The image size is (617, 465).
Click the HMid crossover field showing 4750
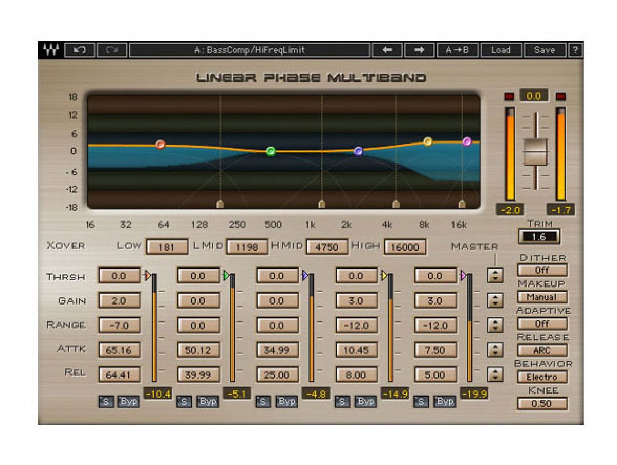pos(327,247)
